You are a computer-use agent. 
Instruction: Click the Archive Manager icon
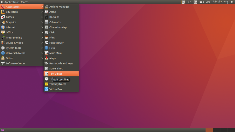pos(46,7)
